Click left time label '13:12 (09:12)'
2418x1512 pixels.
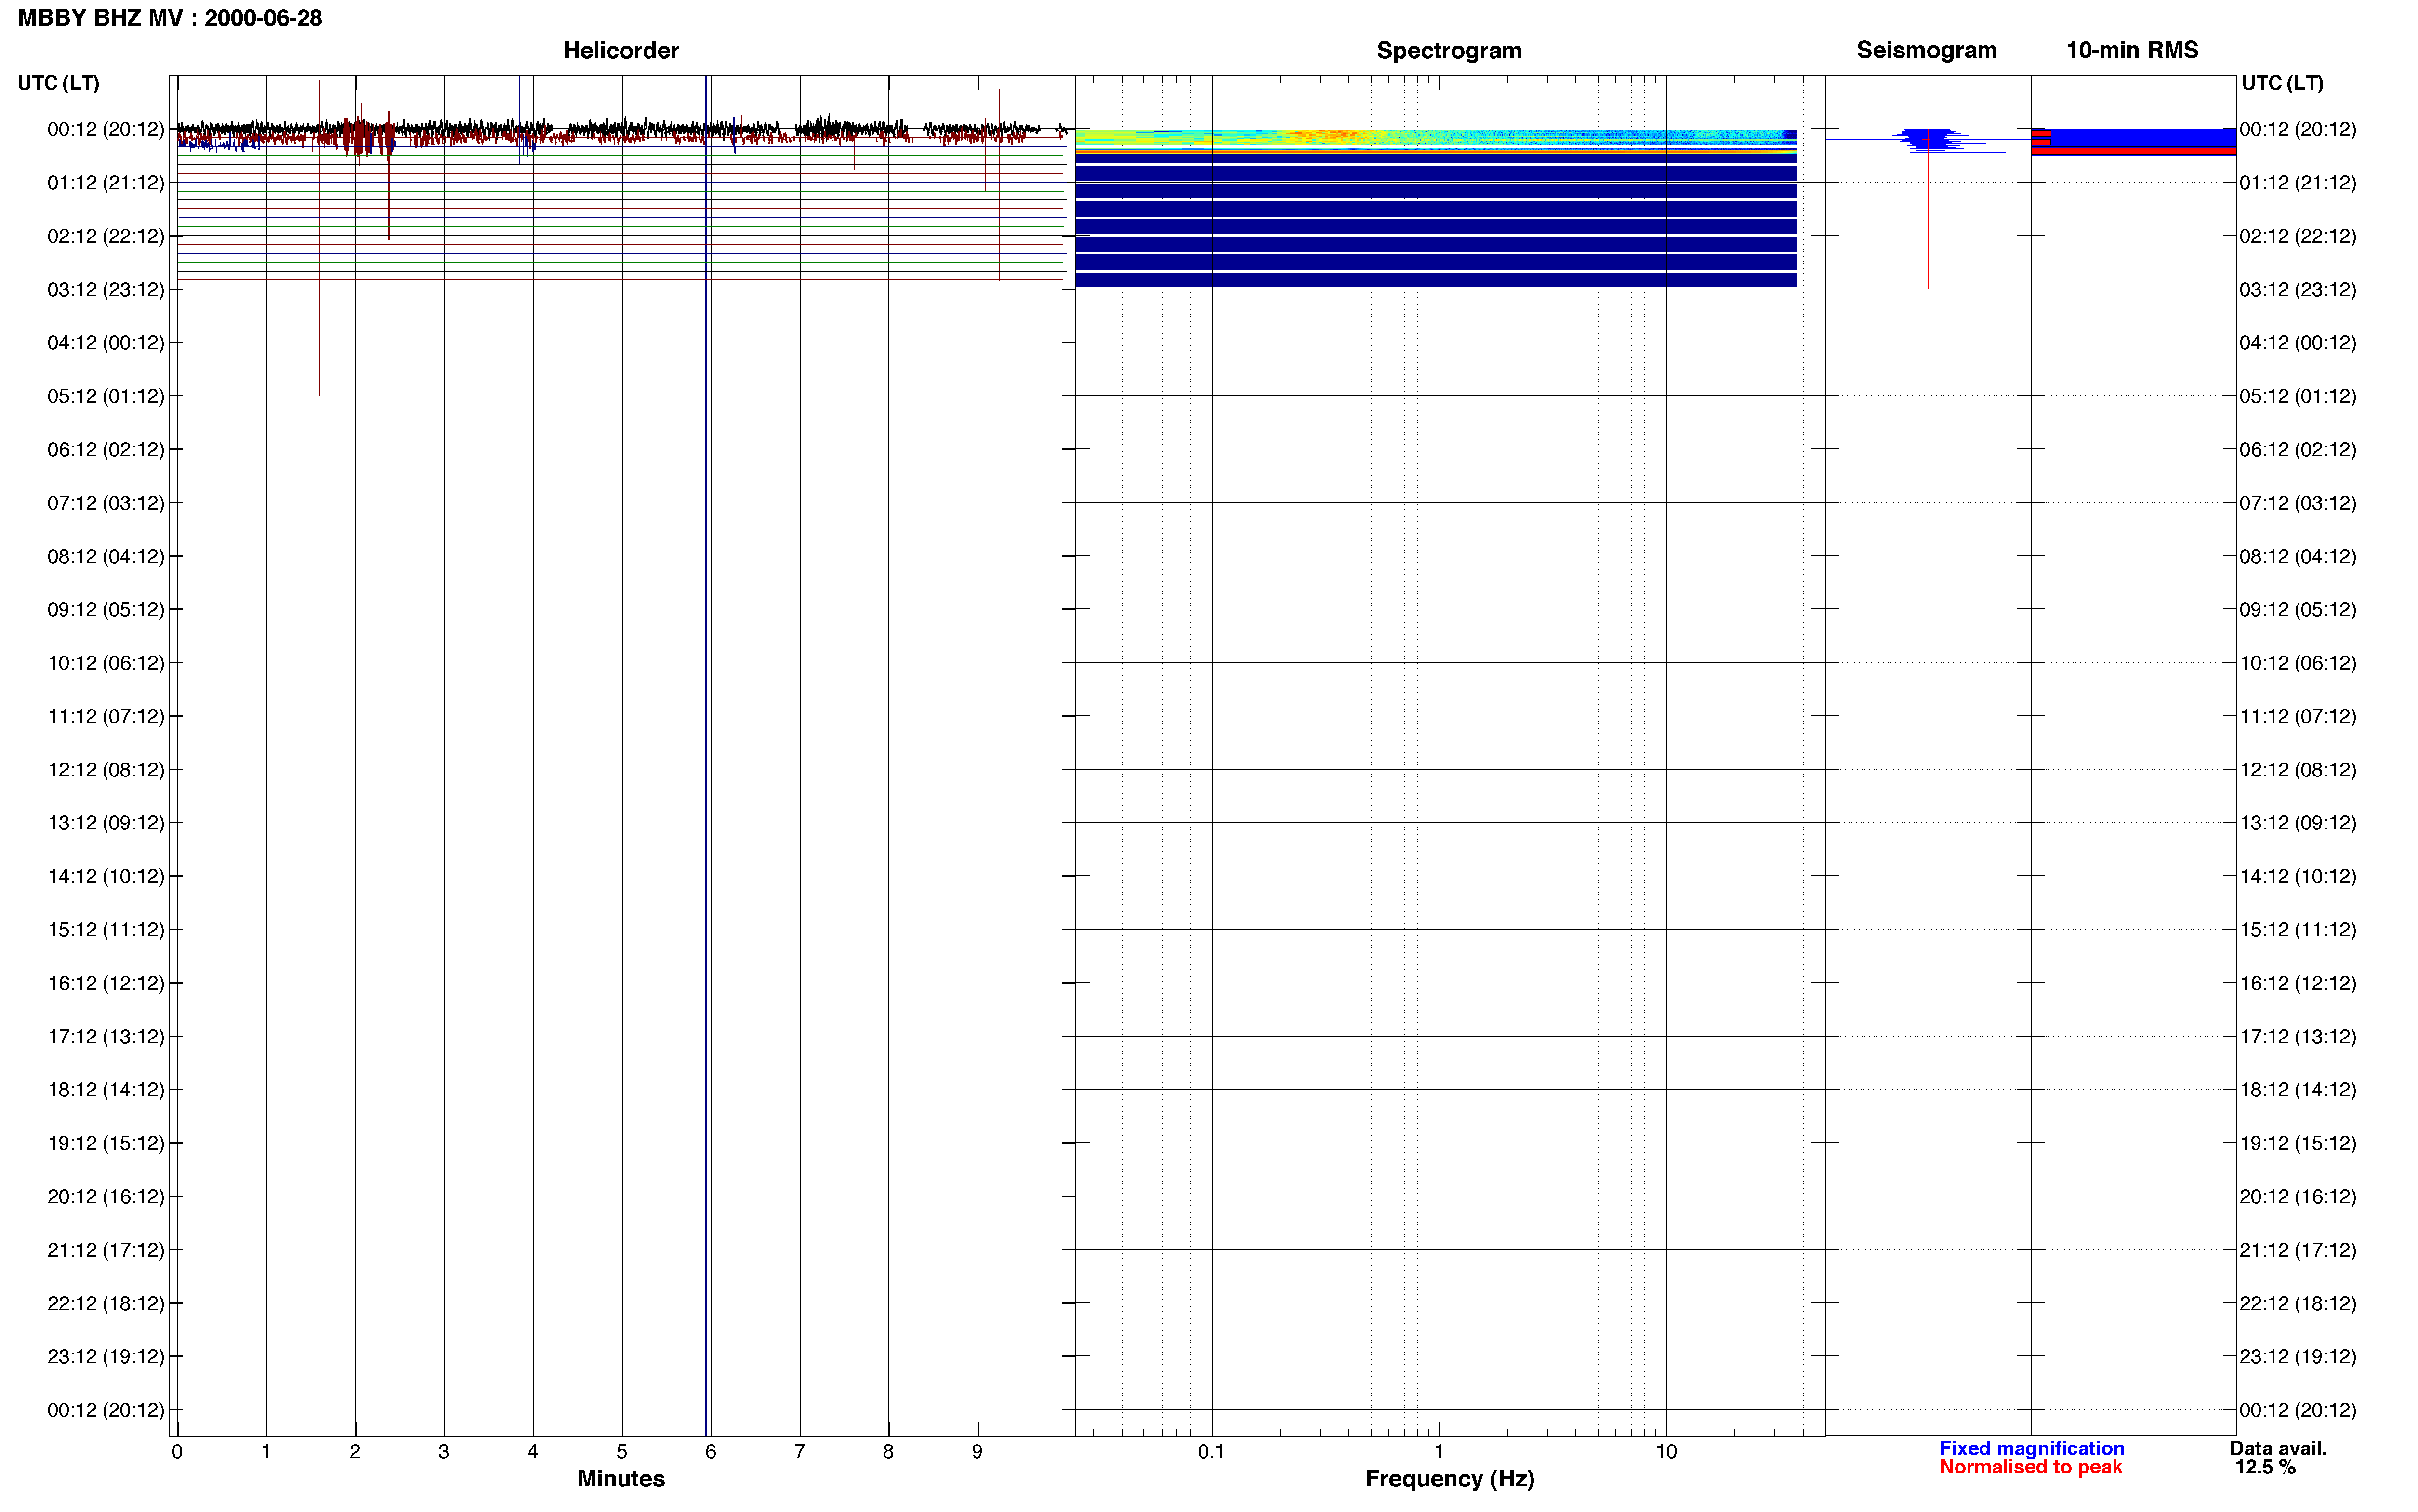(105, 823)
